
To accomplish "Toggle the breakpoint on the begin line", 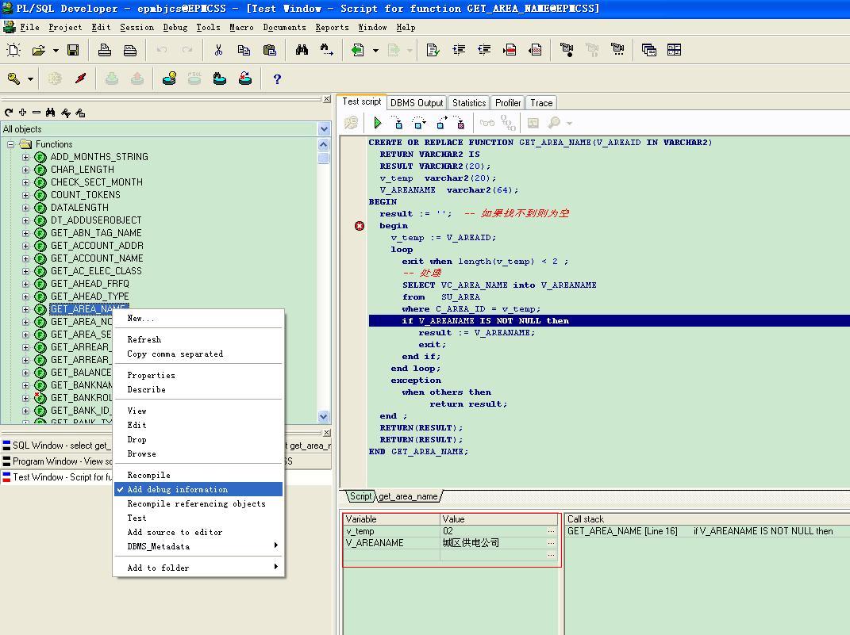I will (360, 226).
